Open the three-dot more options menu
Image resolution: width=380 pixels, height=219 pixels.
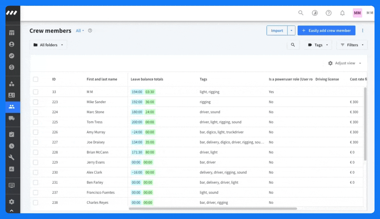(363, 30)
